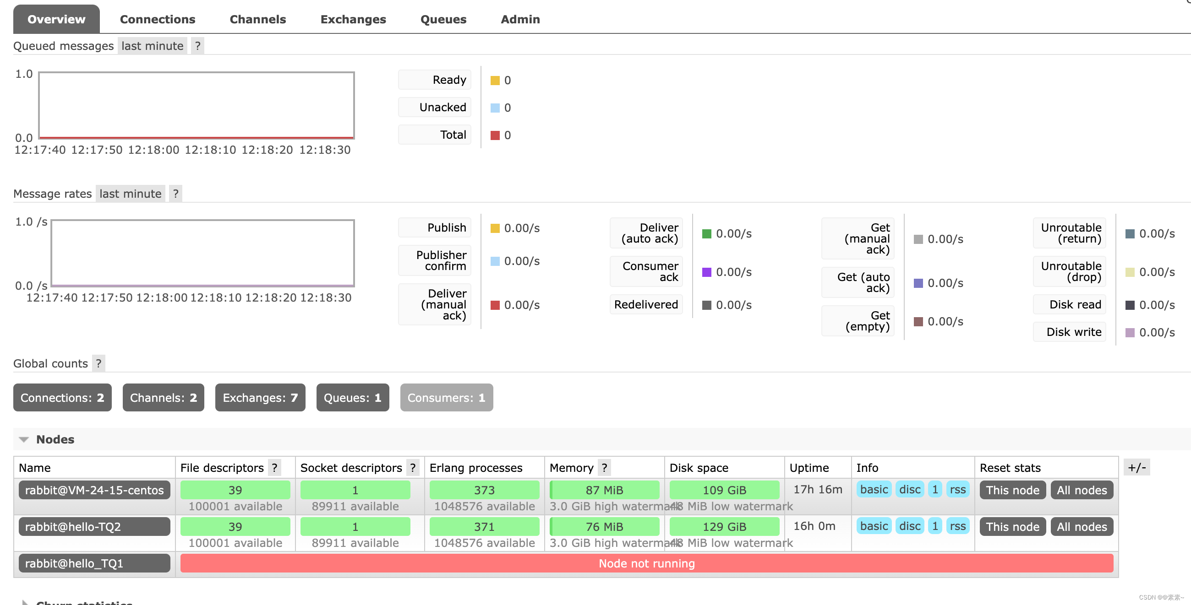Screen dimensions: 1191x605
Task: Click the Queued messages help question mark
Action: coord(197,46)
